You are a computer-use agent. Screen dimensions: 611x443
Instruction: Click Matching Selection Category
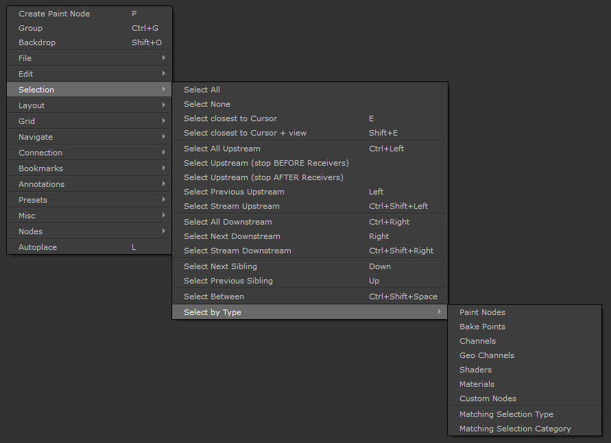coord(515,429)
